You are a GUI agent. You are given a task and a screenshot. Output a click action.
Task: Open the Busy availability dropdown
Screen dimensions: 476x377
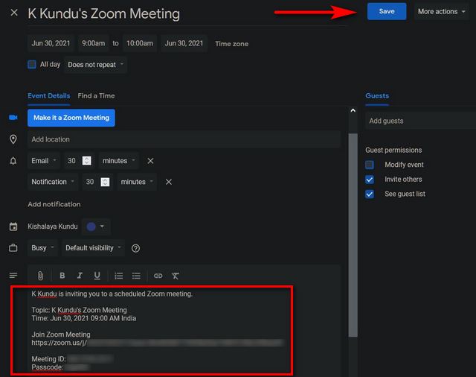pyautogui.click(x=42, y=248)
